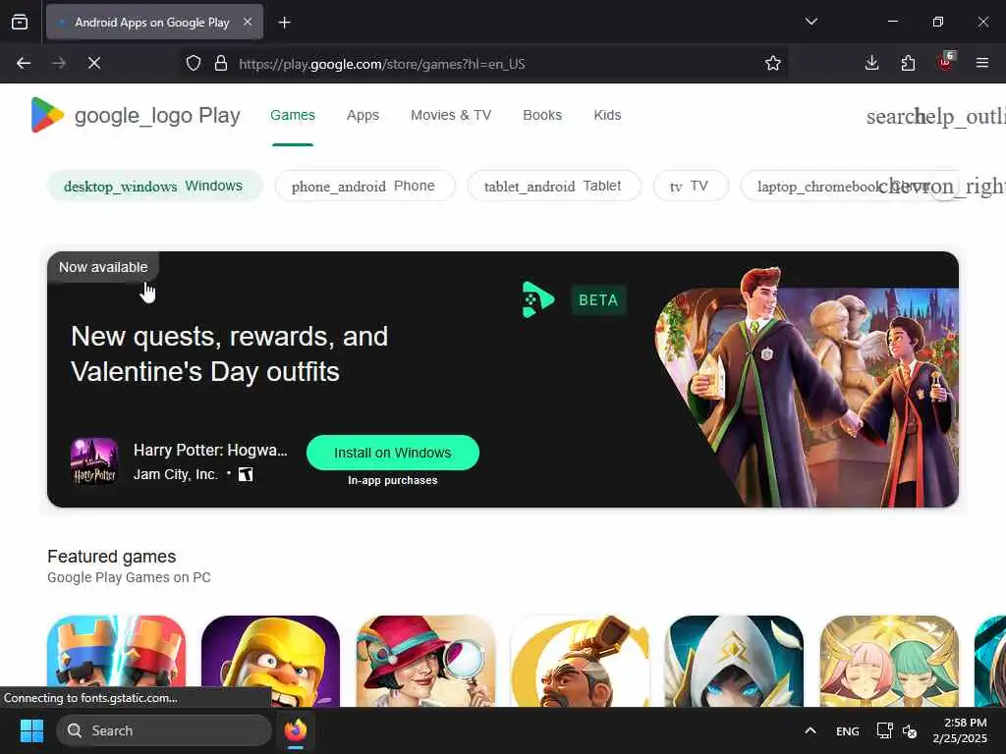Image resolution: width=1006 pixels, height=754 pixels.
Task: Click the taskbar Search box
Action: click(164, 730)
